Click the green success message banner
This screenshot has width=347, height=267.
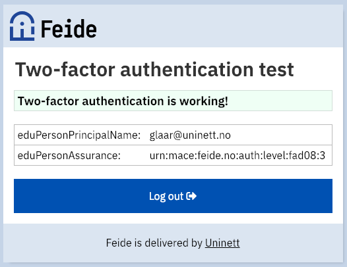[173, 101]
